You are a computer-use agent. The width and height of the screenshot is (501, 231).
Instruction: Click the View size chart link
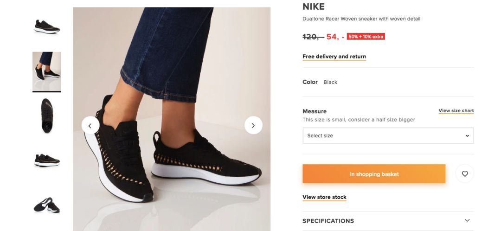[x=456, y=111]
